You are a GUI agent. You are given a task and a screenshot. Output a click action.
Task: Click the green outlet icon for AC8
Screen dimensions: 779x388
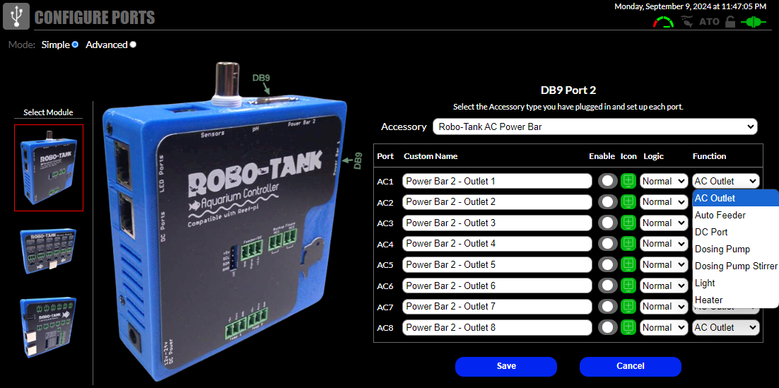(628, 327)
